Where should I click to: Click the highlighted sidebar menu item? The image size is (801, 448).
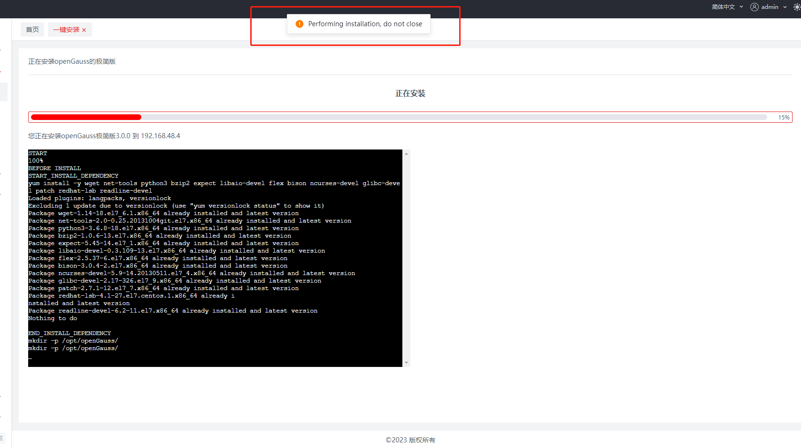tap(3, 92)
